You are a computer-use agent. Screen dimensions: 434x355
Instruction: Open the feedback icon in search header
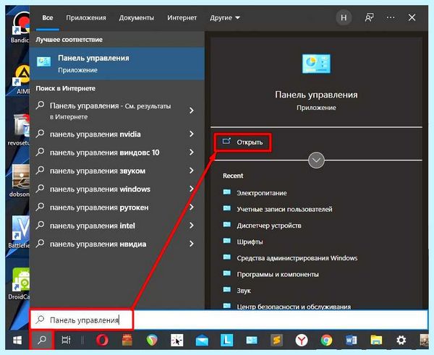click(369, 17)
